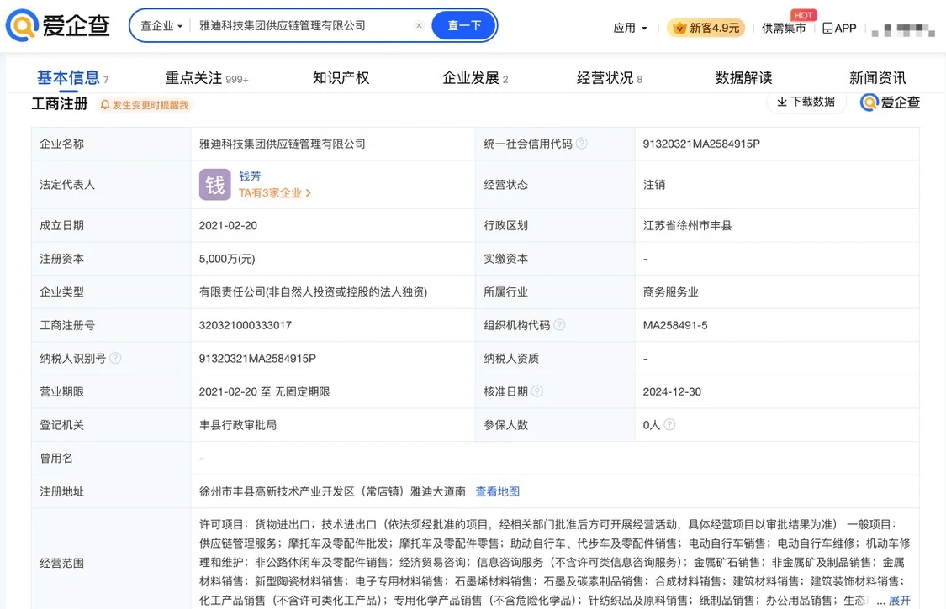Image resolution: width=946 pixels, height=609 pixels.
Task: Switch to 数据解读 tab
Action: [x=743, y=78]
